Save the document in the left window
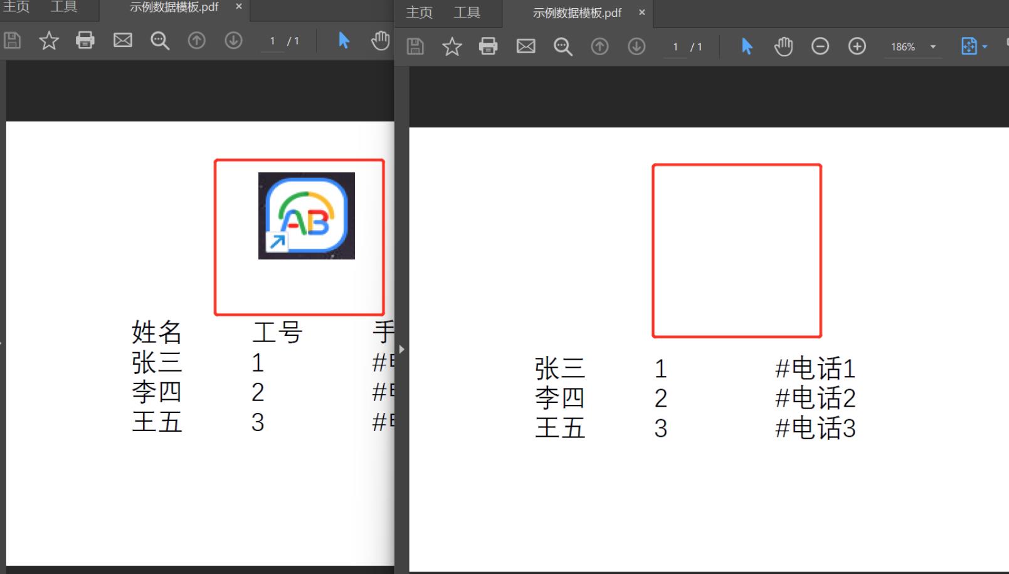This screenshot has height=574, width=1009. click(x=12, y=39)
